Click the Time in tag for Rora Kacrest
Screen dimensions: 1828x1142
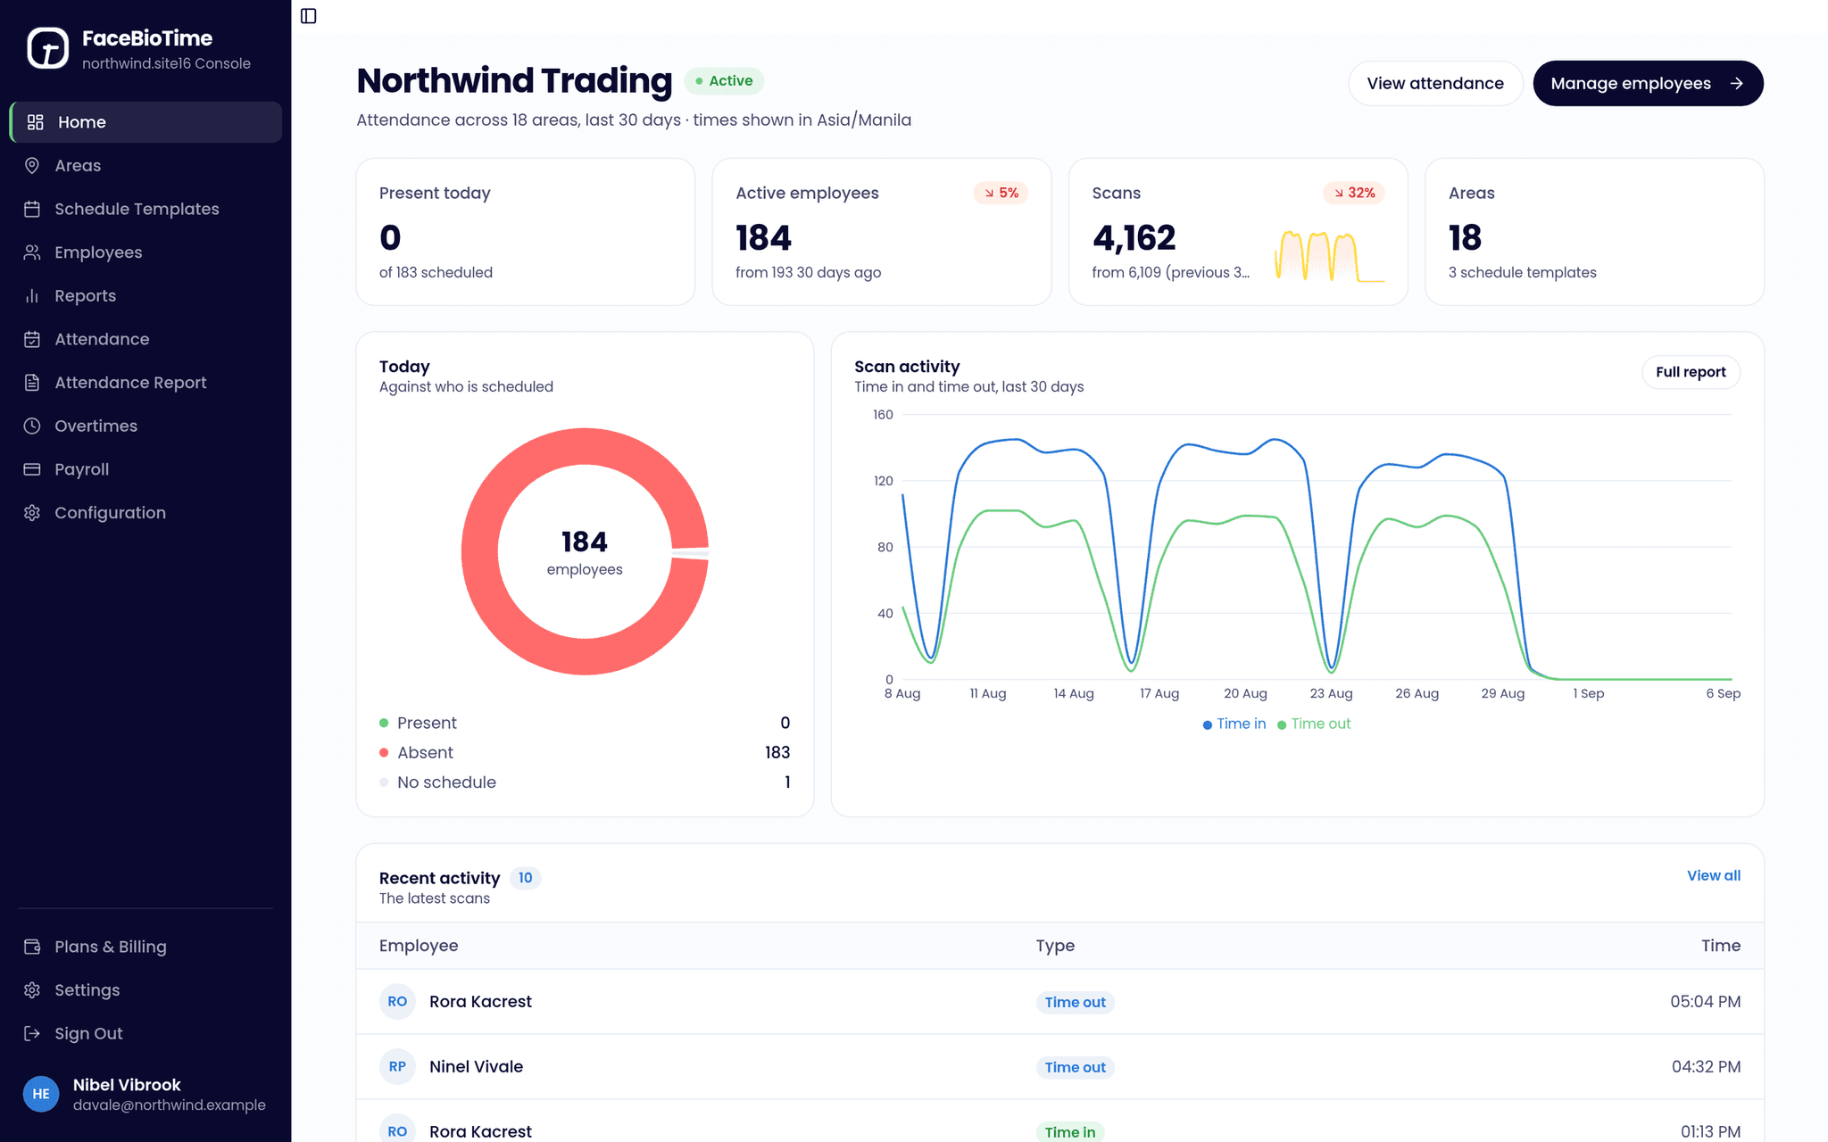[x=1069, y=1132]
